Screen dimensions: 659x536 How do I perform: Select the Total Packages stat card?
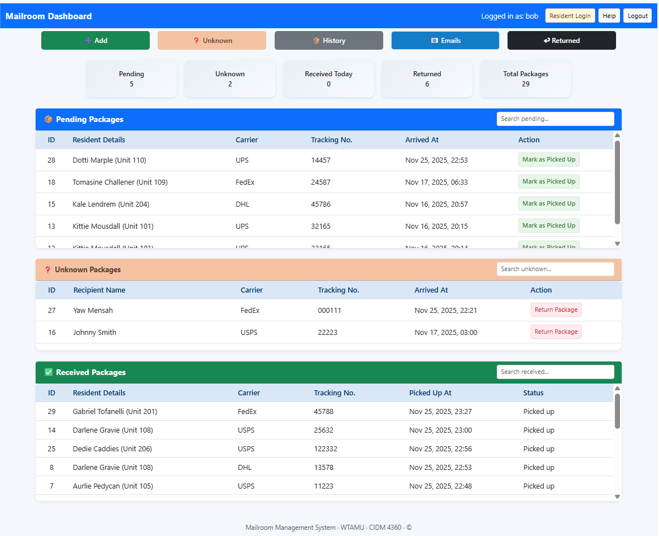525,79
